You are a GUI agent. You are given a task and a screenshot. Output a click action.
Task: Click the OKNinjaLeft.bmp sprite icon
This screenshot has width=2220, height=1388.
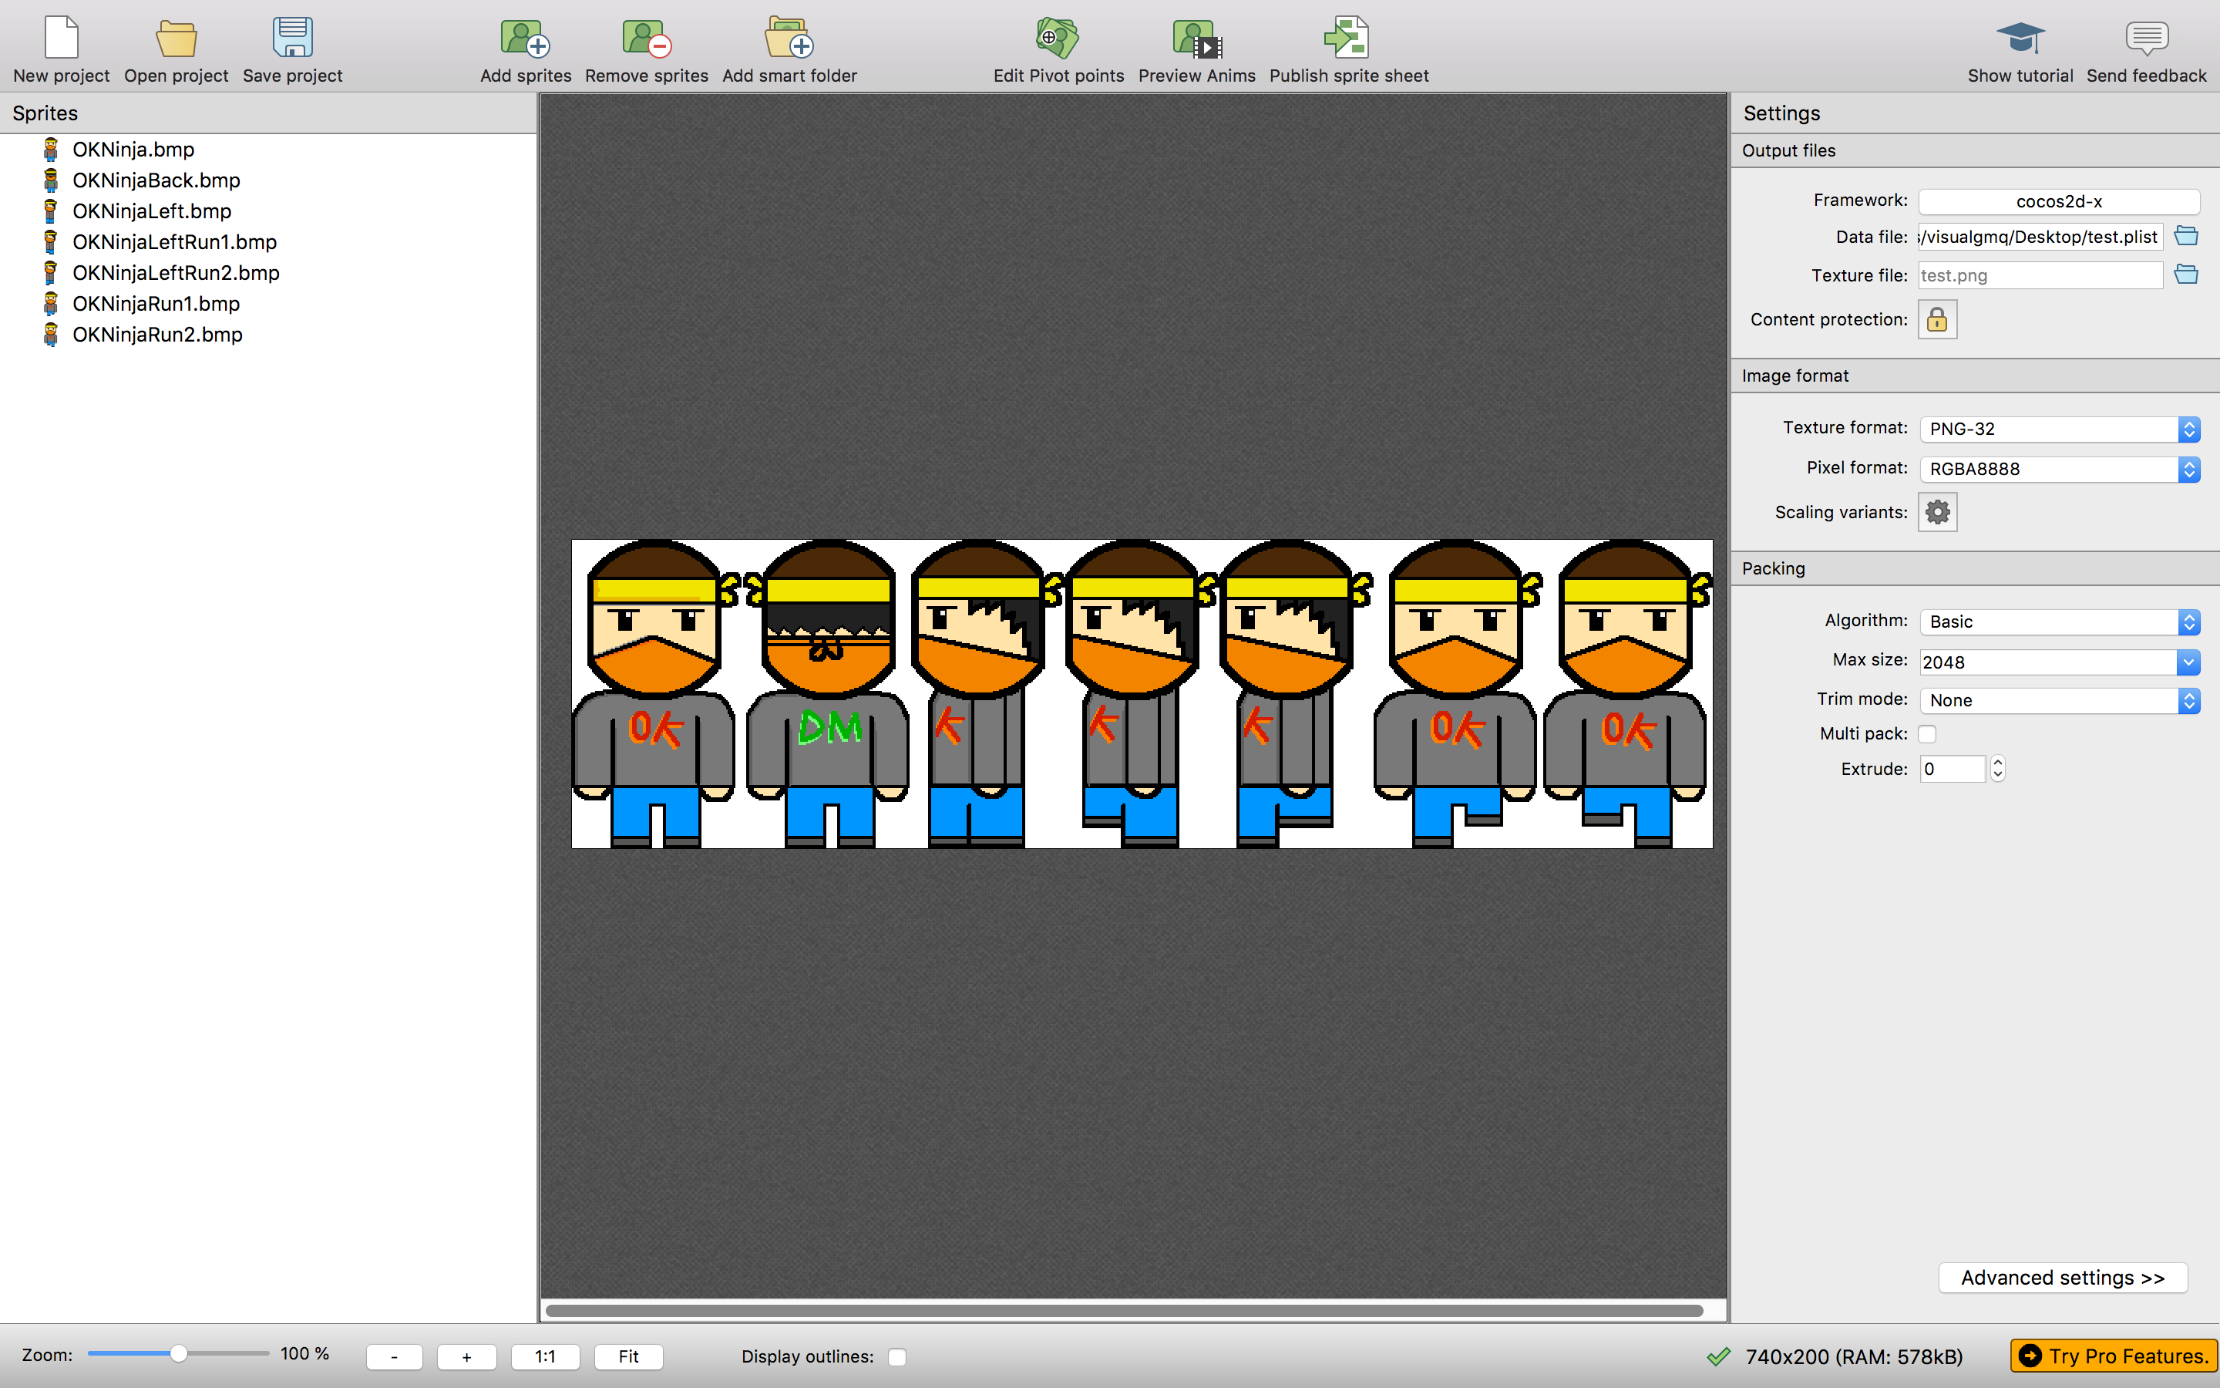pyautogui.click(x=52, y=211)
